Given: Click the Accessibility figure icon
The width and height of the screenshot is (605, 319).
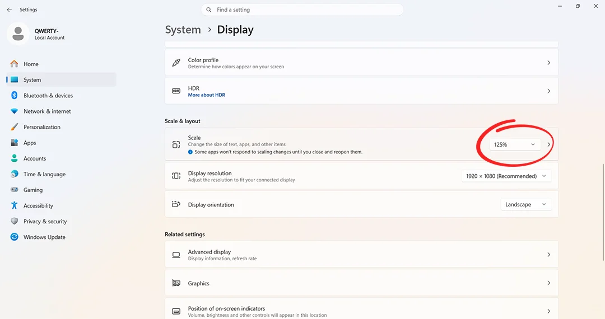Looking at the screenshot, I should [14, 205].
